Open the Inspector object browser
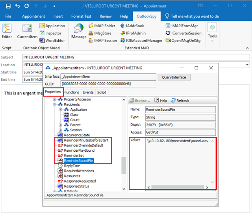The width and height of the screenshot is (252, 214). (x=50, y=33)
